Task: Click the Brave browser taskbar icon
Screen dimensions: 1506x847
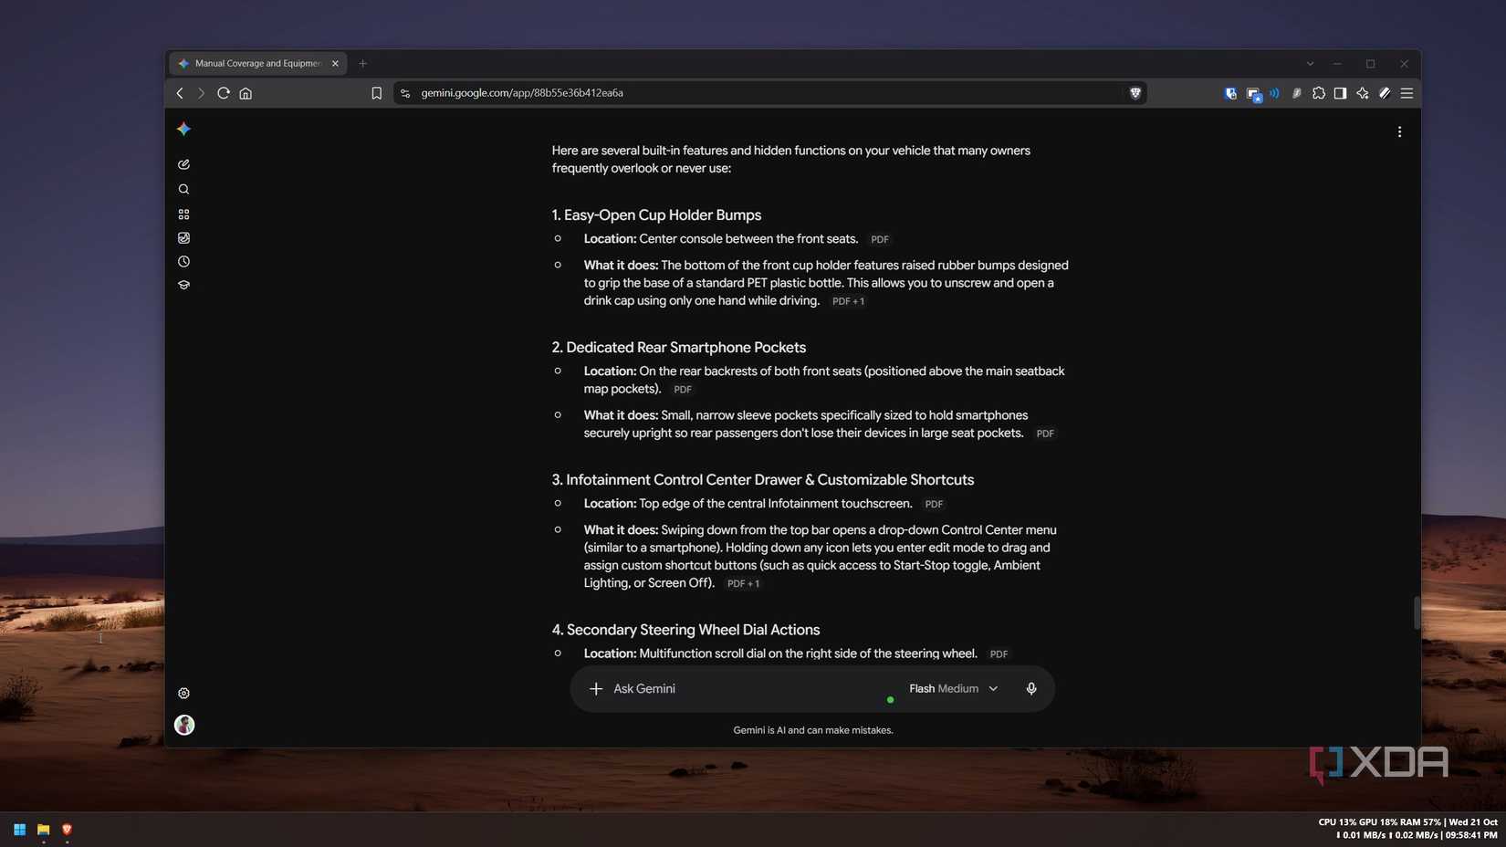Action: (x=67, y=829)
